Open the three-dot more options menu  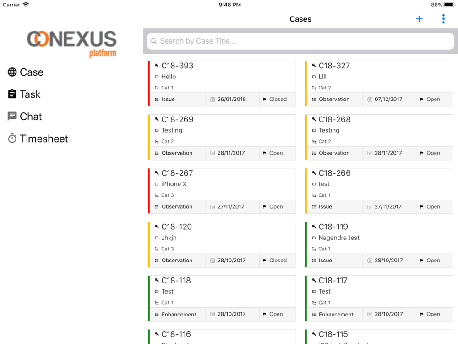pos(443,19)
